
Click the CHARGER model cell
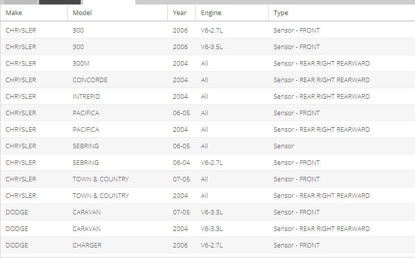coord(87,245)
